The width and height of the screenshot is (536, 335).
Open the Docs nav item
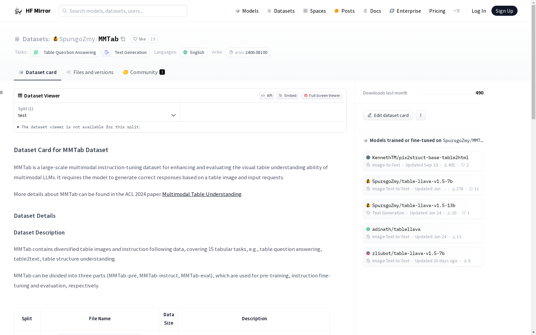click(372, 11)
